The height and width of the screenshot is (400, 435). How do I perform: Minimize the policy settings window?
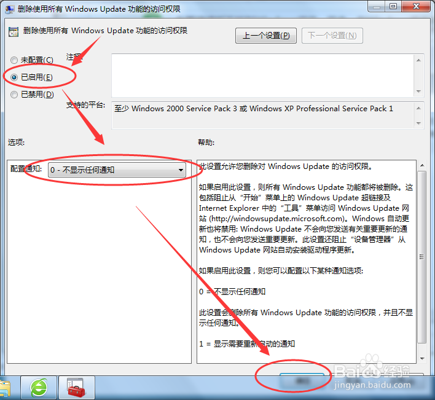[x=377, y=6]
